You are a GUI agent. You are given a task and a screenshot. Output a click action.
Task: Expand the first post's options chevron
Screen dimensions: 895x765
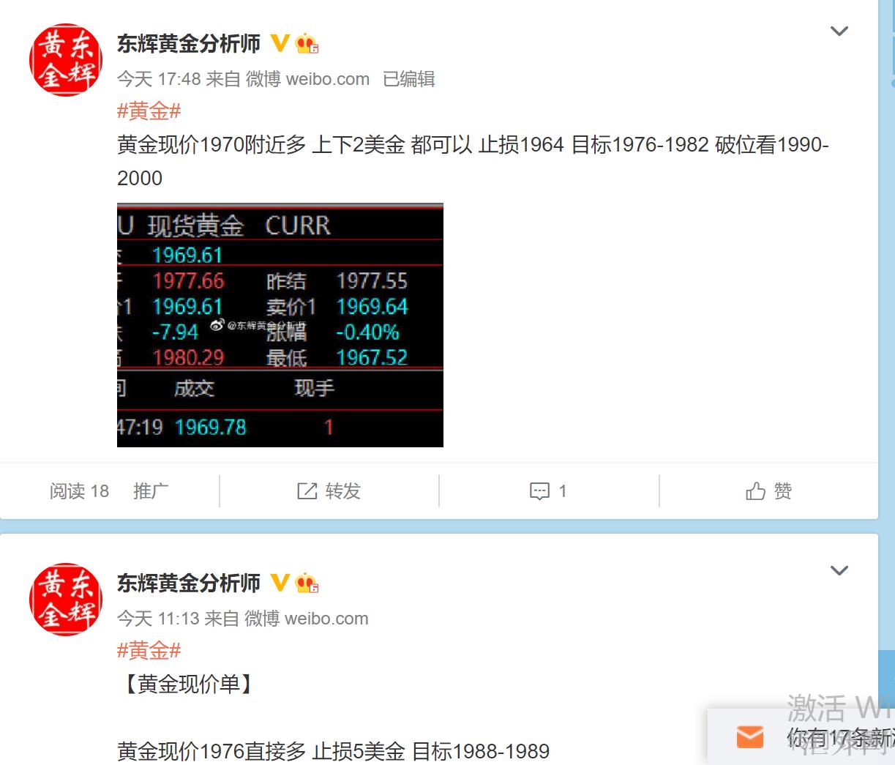click(x=839, y=31)
